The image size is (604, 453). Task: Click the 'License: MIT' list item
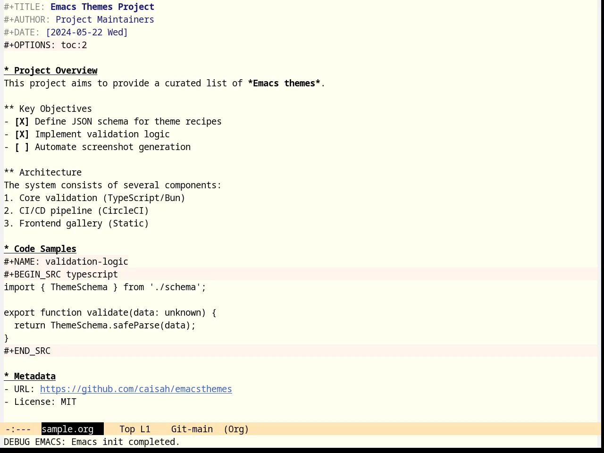[x=40, y=402]
